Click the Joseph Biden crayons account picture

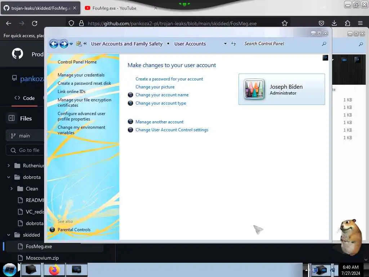[254, 89]
